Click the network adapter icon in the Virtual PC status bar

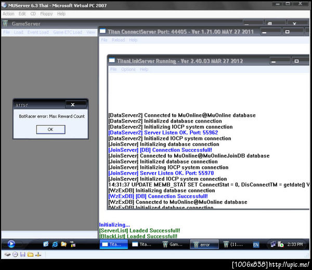pyautogui.click(x=38, y=254)
